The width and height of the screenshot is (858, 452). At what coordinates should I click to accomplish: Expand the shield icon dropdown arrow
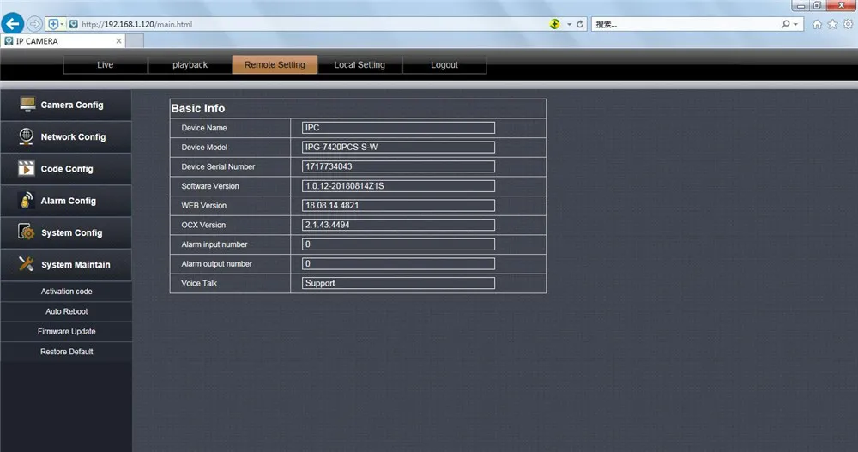62,24
